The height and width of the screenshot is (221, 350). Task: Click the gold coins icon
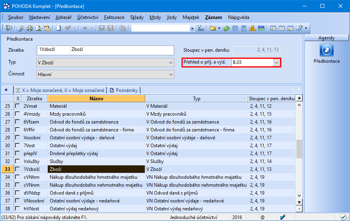[253, 28]
